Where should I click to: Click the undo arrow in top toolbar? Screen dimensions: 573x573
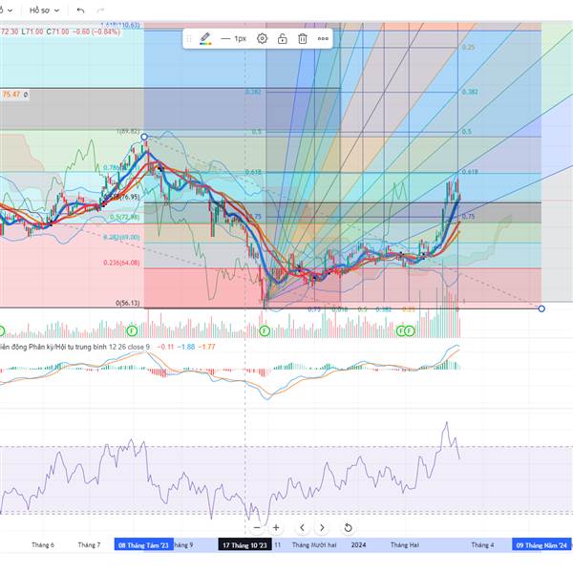(x=80, y=11)
